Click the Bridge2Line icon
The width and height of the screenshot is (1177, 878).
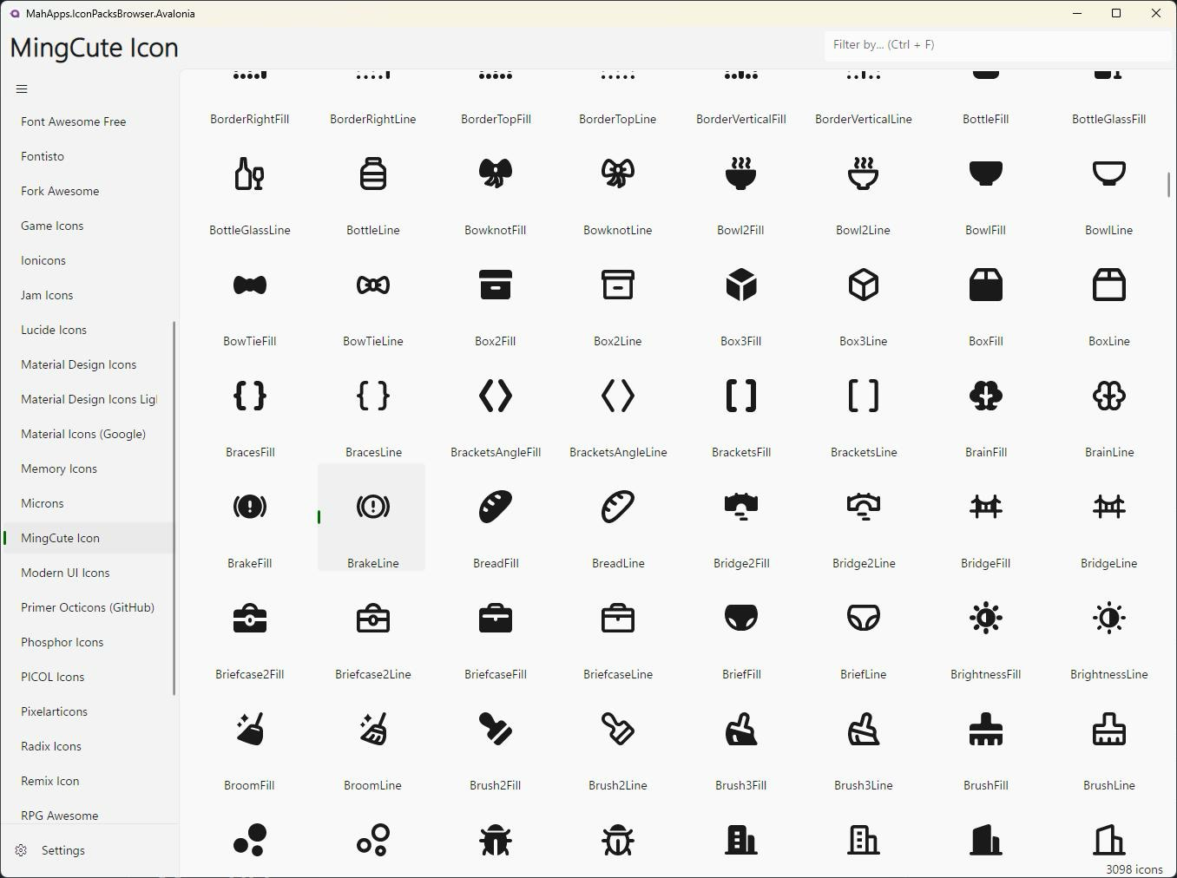pyautogui.click(x=864, y=507)
